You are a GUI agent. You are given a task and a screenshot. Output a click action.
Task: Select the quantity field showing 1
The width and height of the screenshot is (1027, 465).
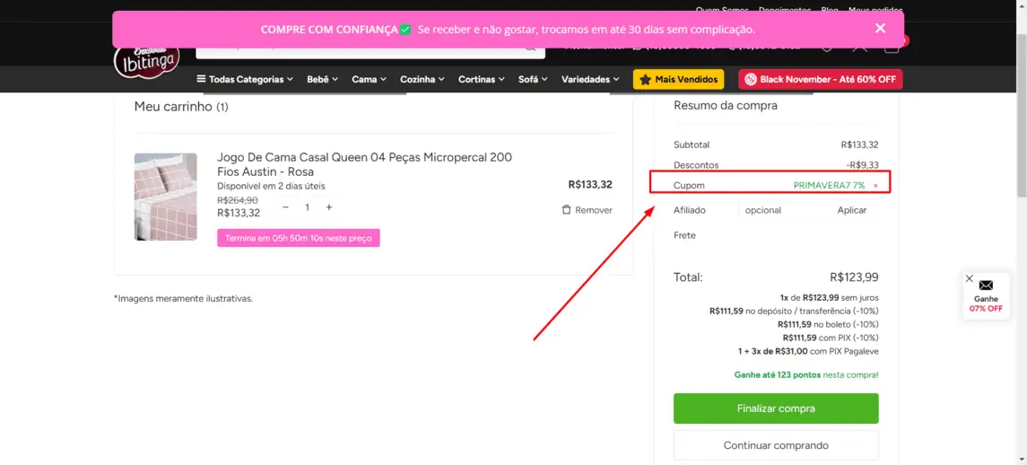(307, 207)
